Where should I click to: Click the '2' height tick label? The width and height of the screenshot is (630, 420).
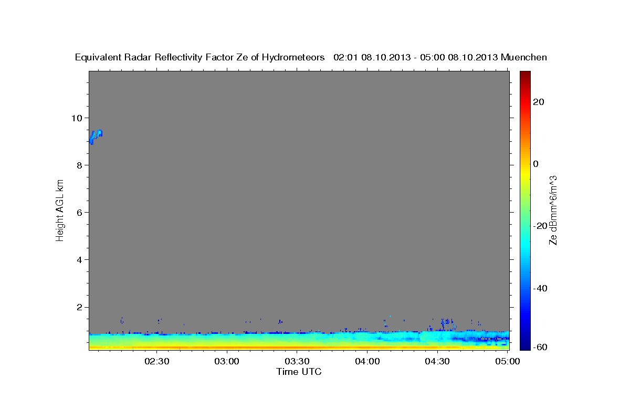[x=80, y=307]
